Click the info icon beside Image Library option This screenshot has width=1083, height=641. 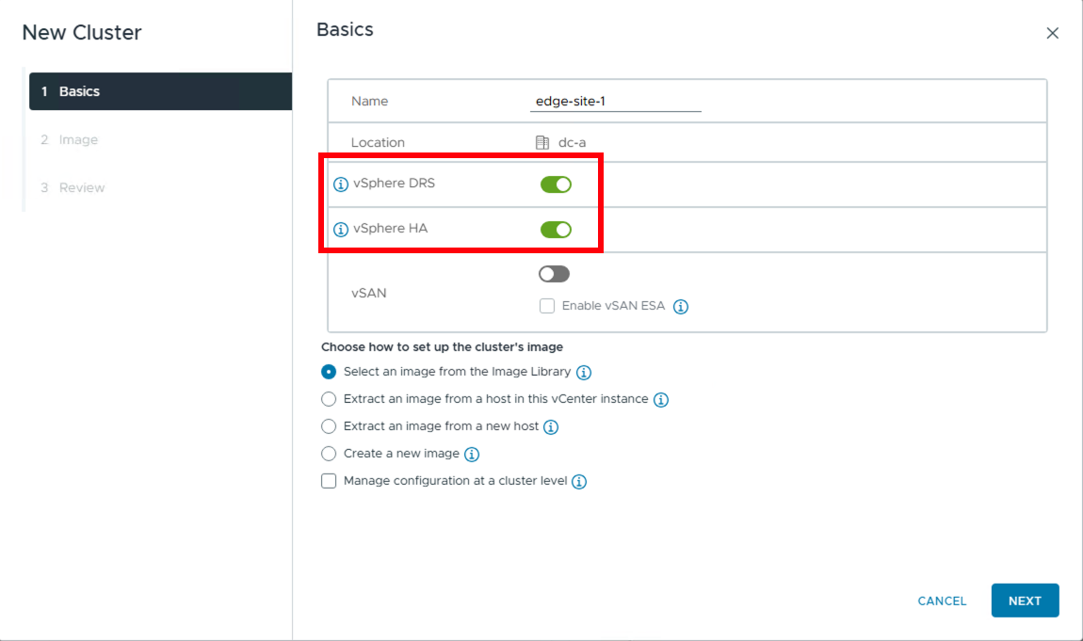(x=584, y=372)
